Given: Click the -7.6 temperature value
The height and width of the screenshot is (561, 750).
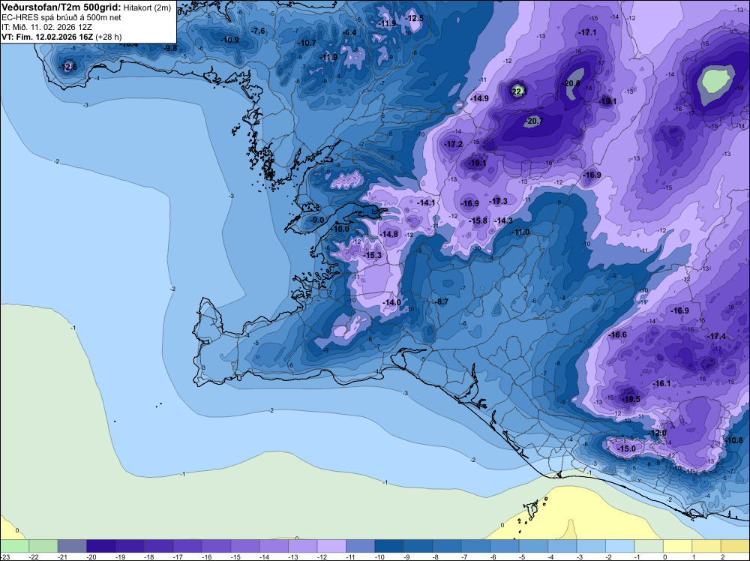Looking at the screenshot, I should point(258,31).
